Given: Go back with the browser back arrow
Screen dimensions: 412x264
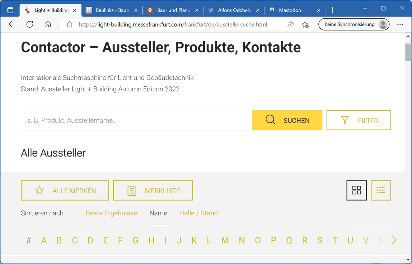Looking at the screenshot, I should click(12, 24).
